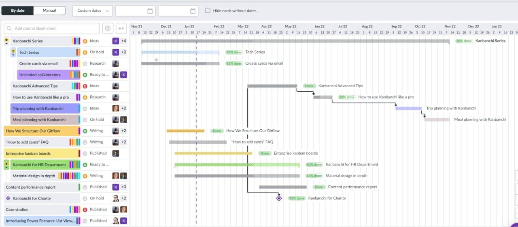Enable Hide cards without dates checkbox

[x=208, y=11]
